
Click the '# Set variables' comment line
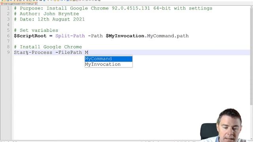(x=36, y=30)
